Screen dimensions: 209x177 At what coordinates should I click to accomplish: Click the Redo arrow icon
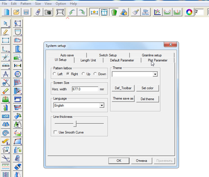(x=82, y=12)
